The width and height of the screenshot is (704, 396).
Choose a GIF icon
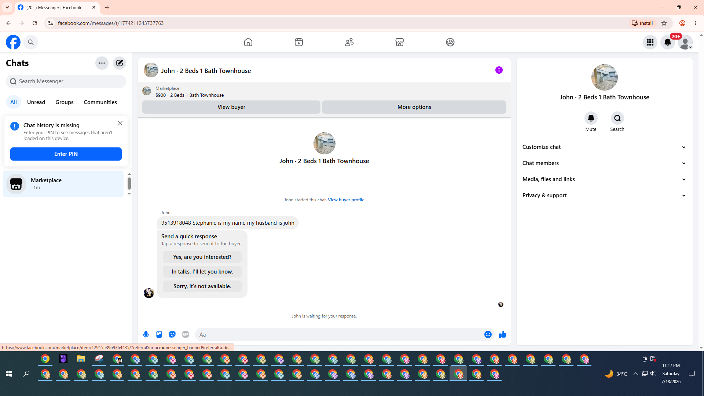(x=186, y=334)
